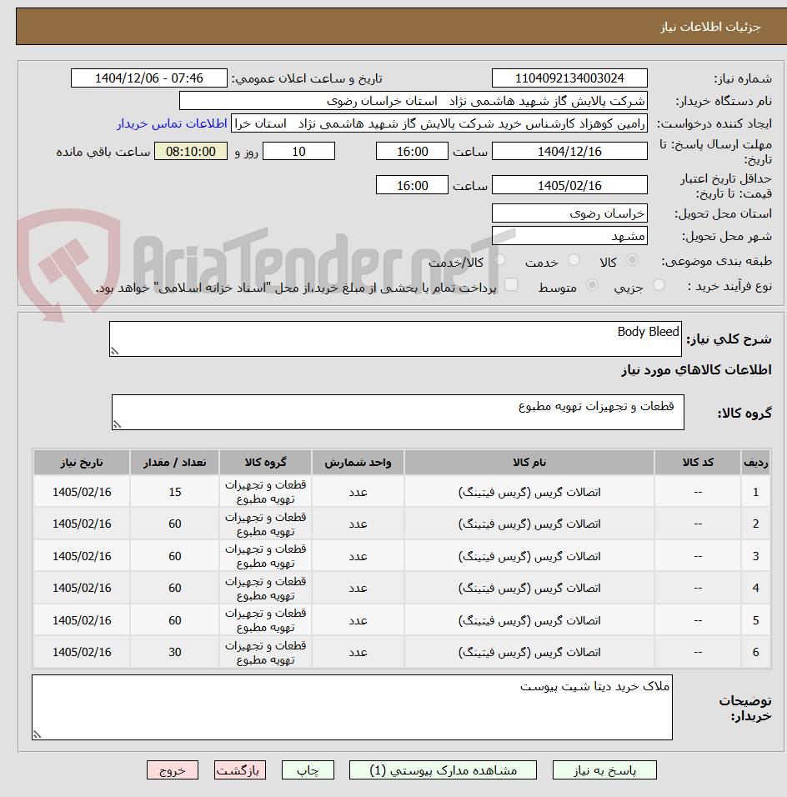Viewport: 787px width, 797px height.
Task: Click the بازگشت back button
Action: [240, 770]
